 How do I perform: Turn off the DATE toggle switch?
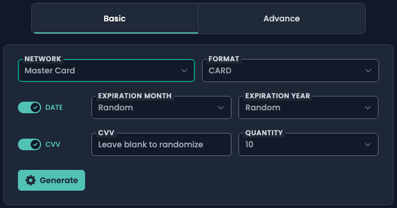coord(30,107)
